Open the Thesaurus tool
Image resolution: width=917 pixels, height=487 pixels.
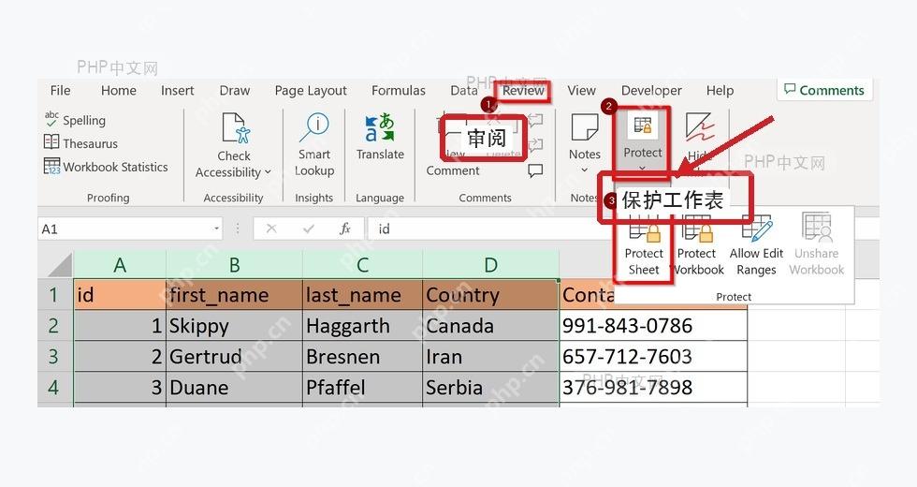tap(80, 143)
